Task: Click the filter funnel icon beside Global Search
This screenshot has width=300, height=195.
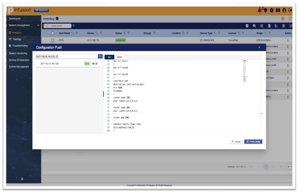Action: [x=74, y=26]
